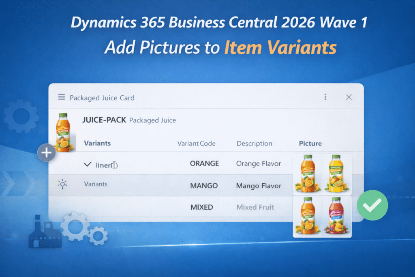Select the Variants column header
The height and width of the screenshot is (277, 415).
pos(97,143)
